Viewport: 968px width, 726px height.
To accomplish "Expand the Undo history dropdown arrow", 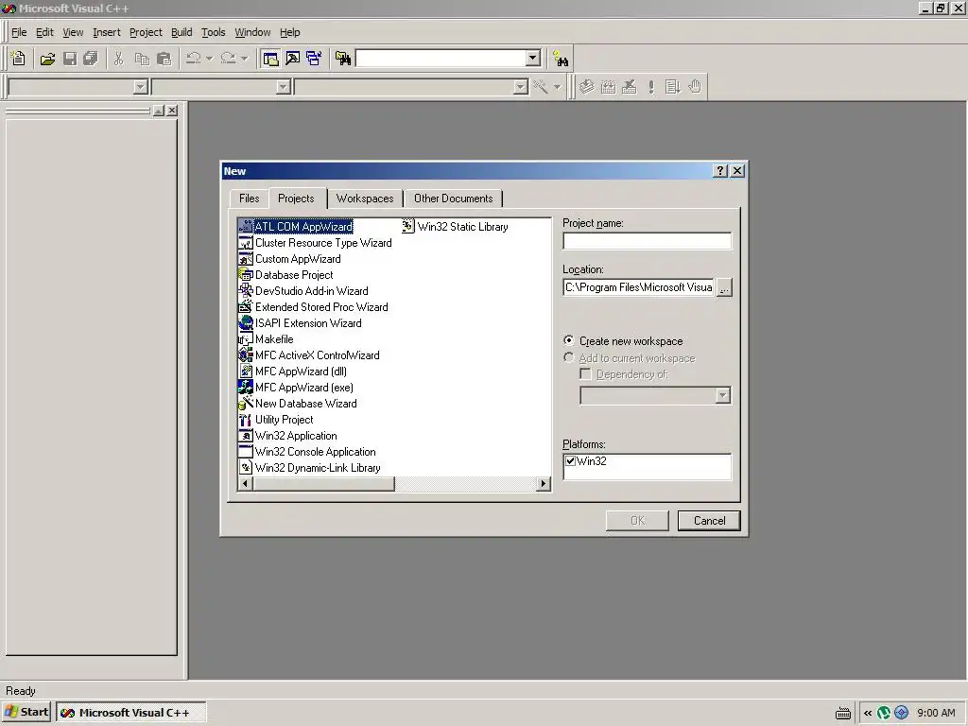I will point(209,59).
